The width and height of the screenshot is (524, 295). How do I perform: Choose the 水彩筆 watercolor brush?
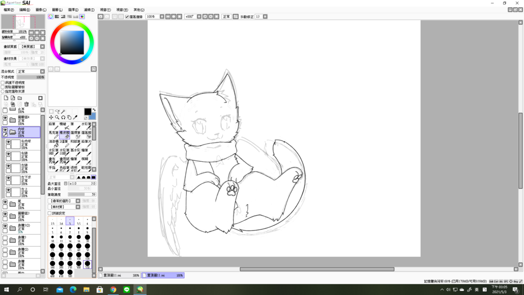point(86,126)
